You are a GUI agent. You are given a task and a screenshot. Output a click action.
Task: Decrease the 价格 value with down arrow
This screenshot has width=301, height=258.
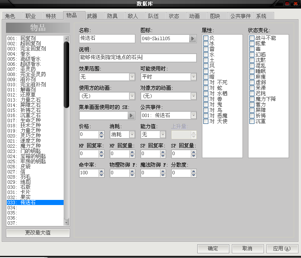pos(101,137)
